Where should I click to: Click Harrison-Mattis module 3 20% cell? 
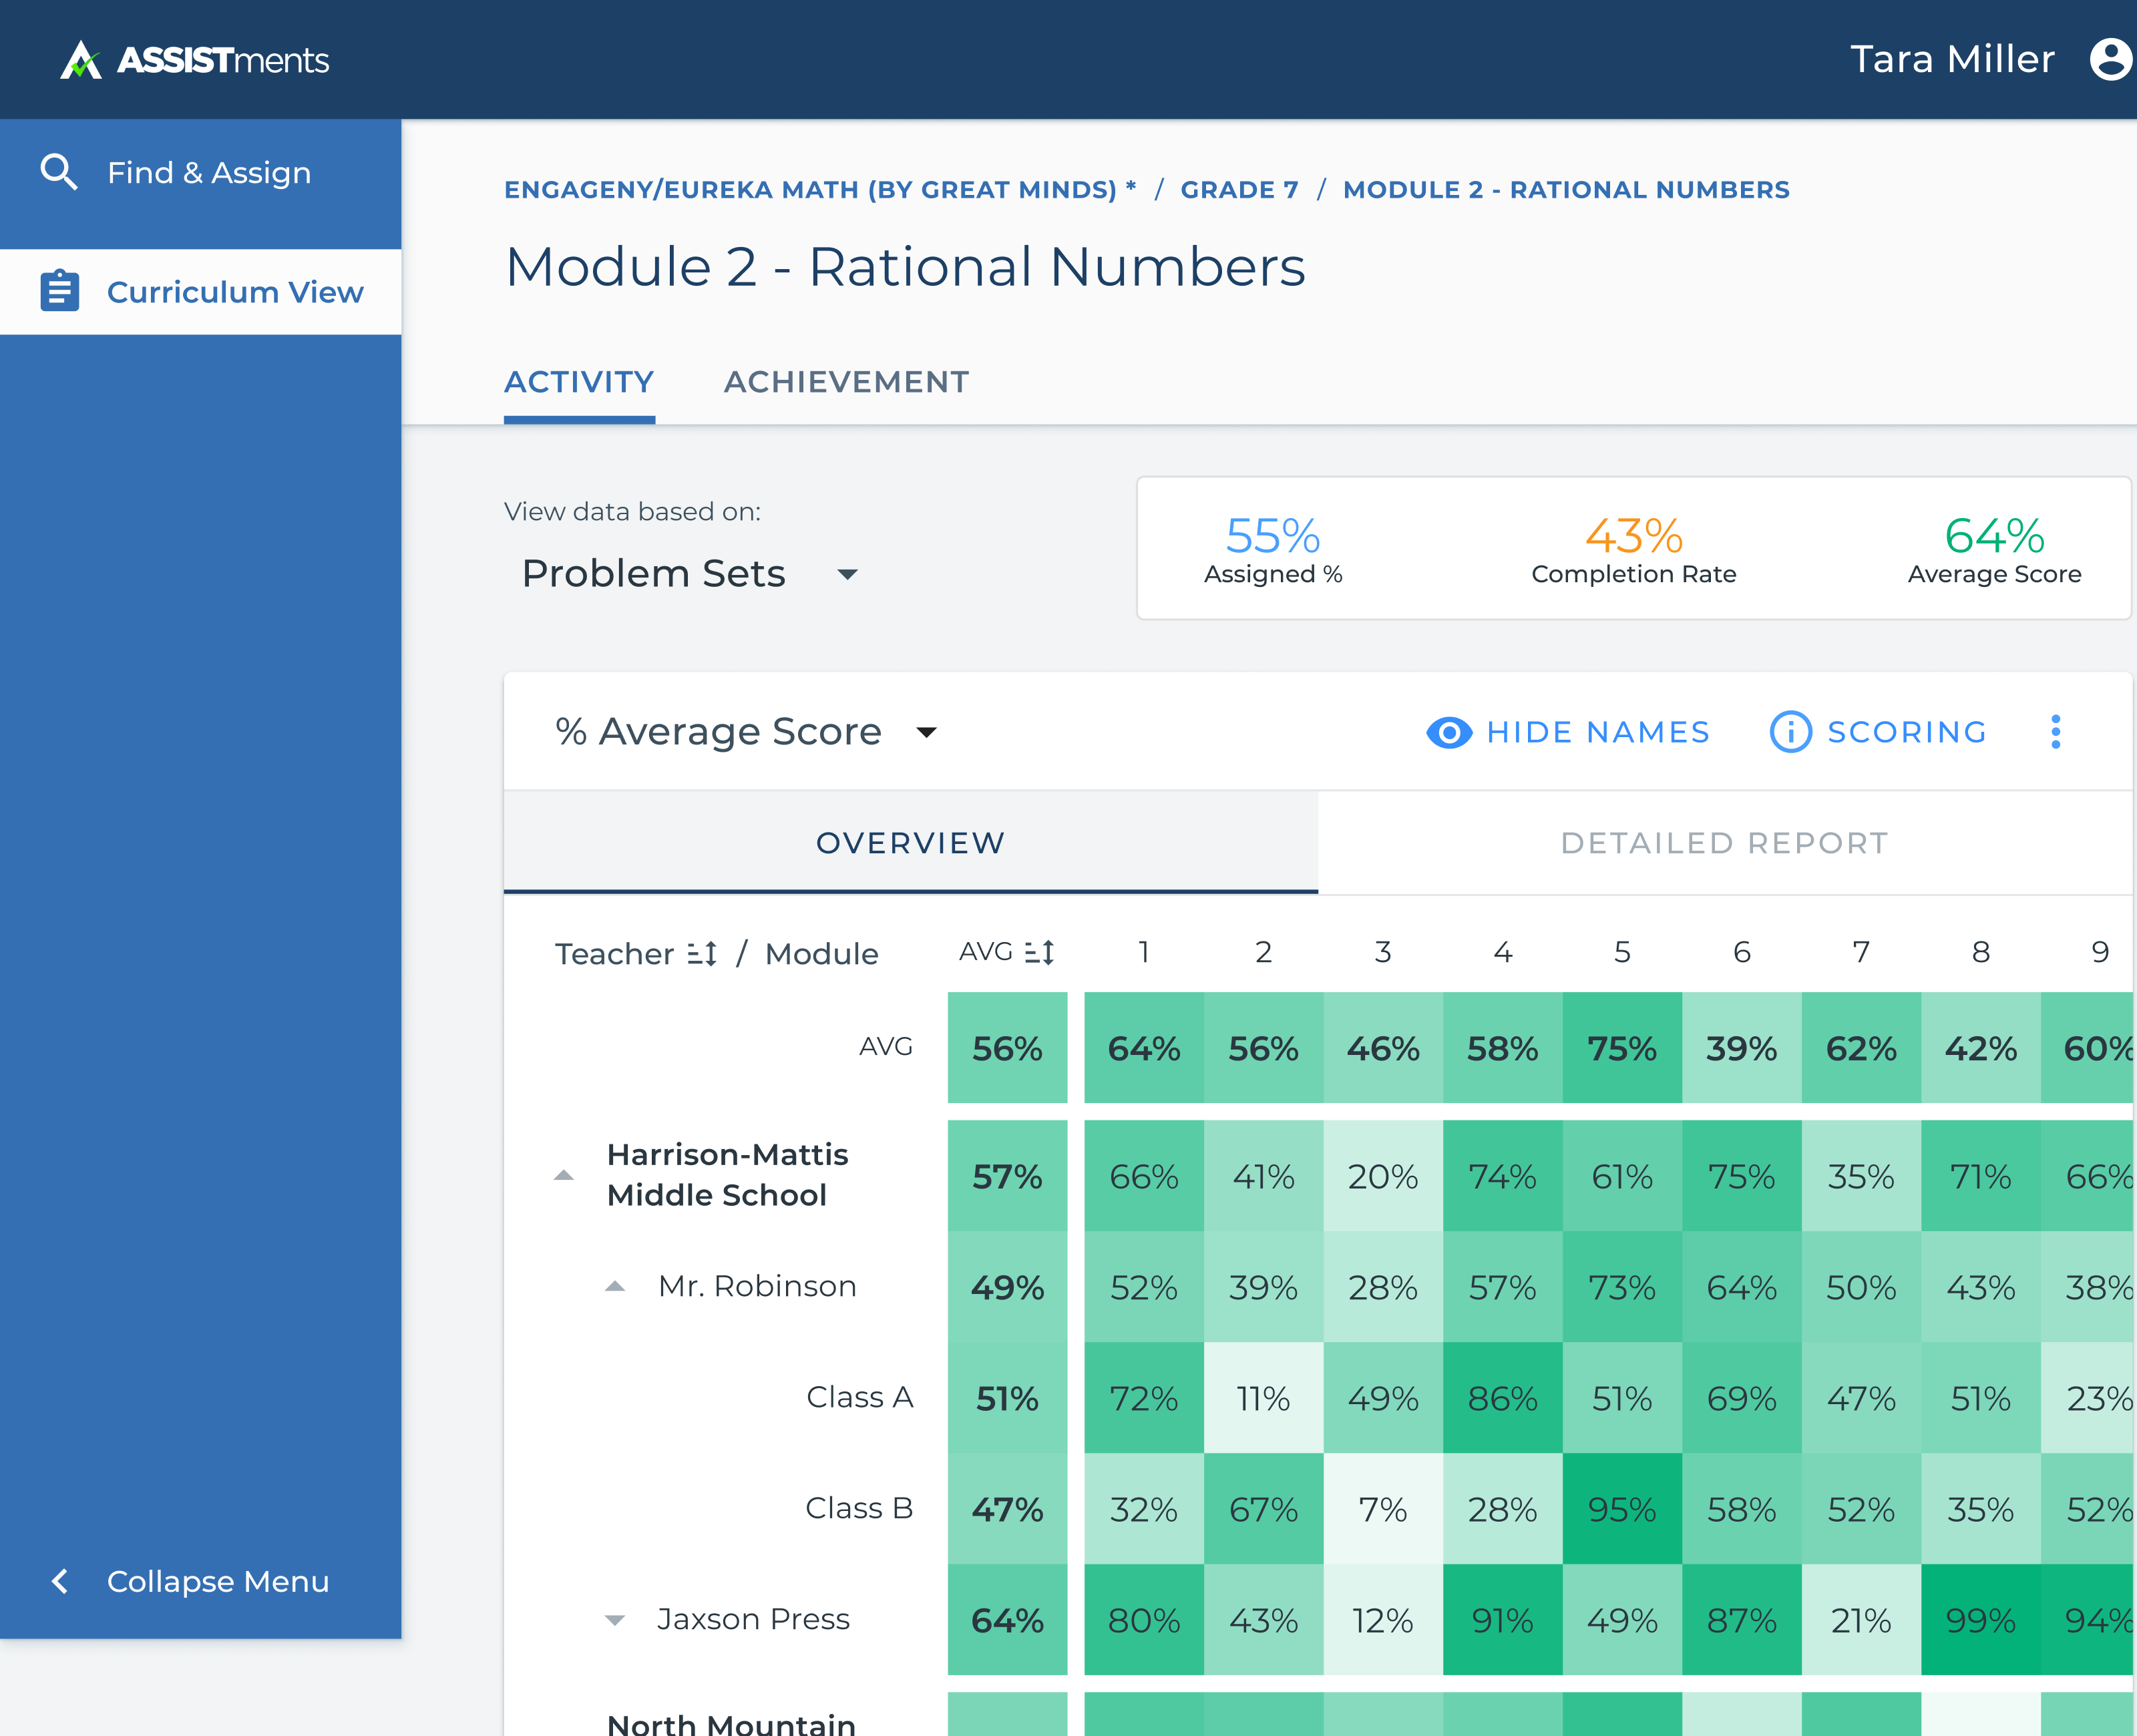click(x=1383, y=1176)
